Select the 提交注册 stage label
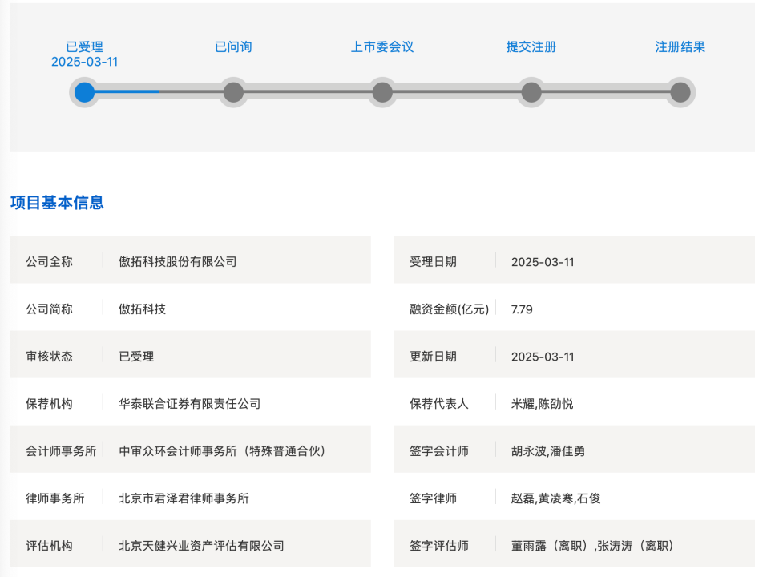The height and width of the screenshot is (577, 767). pyautogui.click(x=531, y=47)
